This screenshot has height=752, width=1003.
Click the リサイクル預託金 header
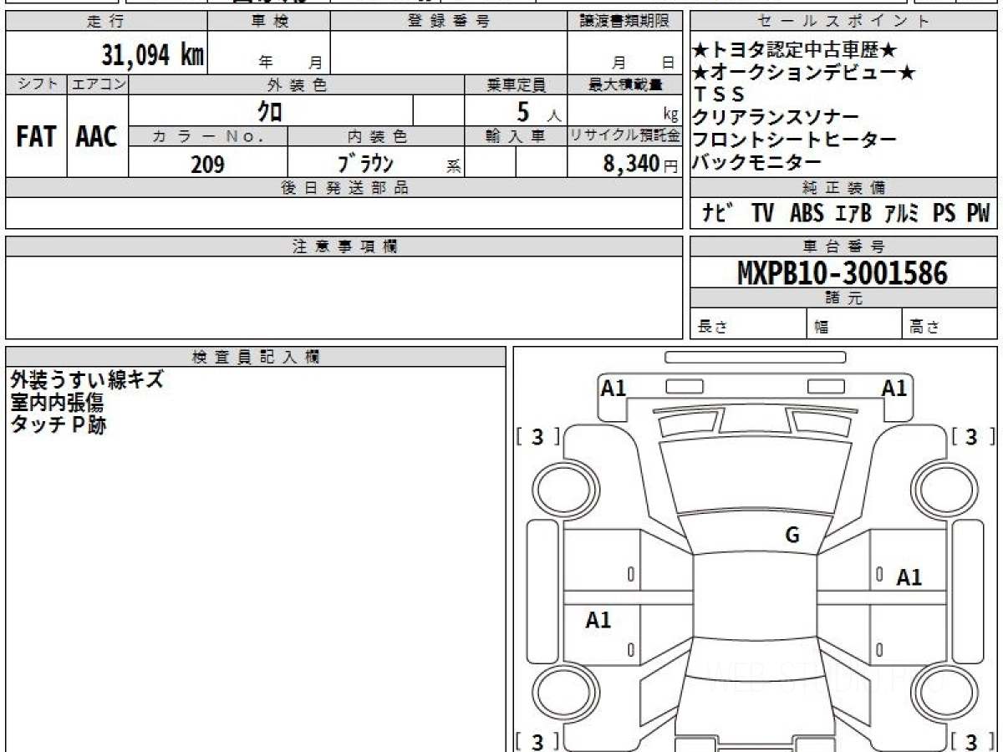624,136
